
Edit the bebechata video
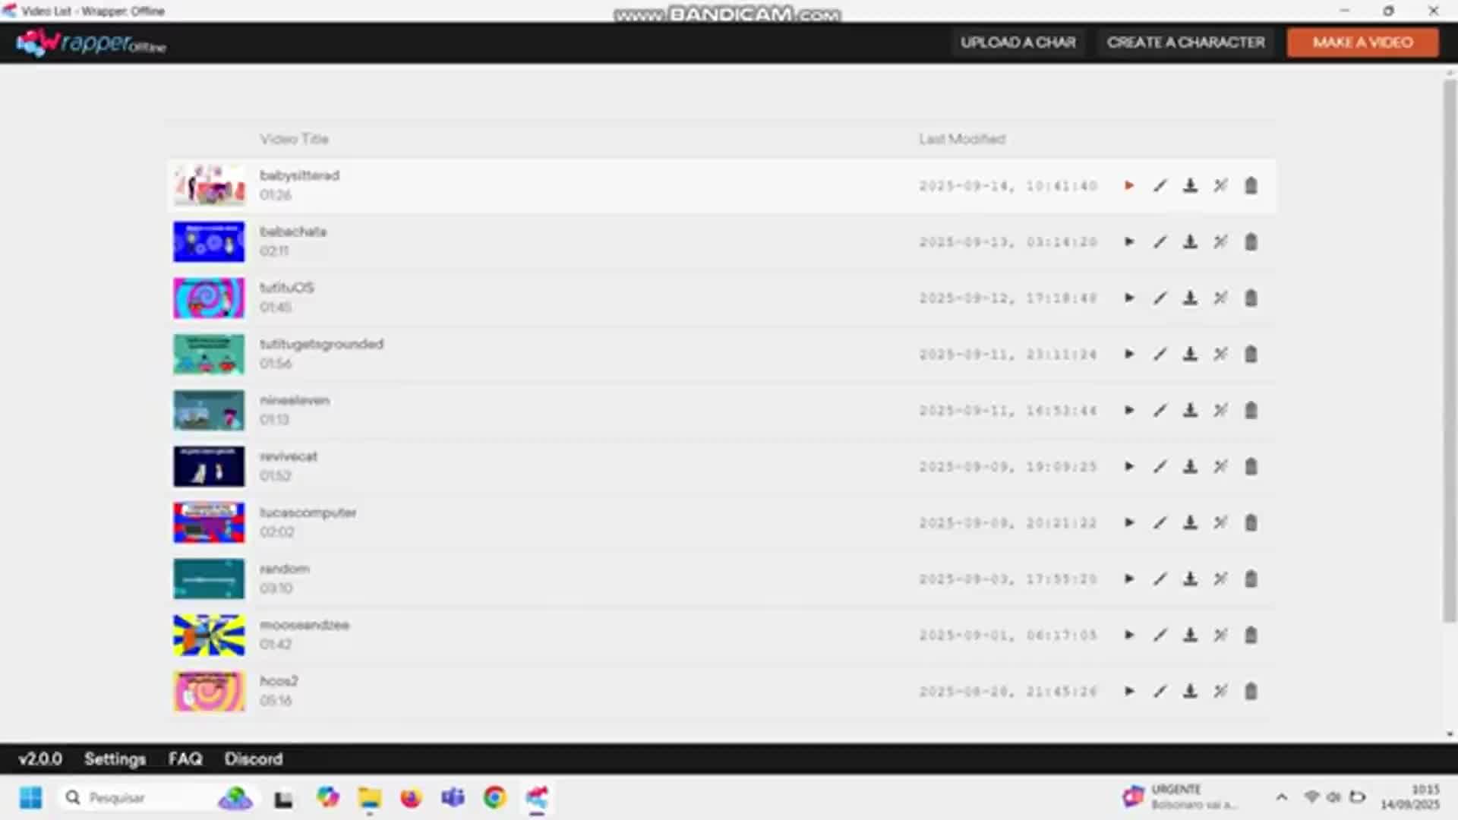click(x=1160, y=241)
